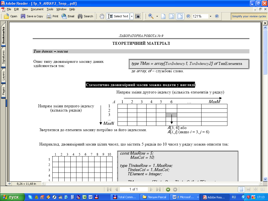The height and width of the screenshot is (201, 268).
Task: Open the Search binoculars tool
Action: click(85, 16)
